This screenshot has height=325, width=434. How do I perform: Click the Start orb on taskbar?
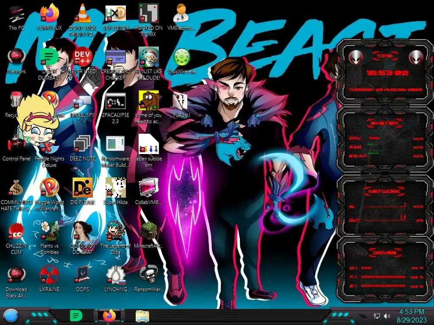pyautogui.click(x=11, y=316)
